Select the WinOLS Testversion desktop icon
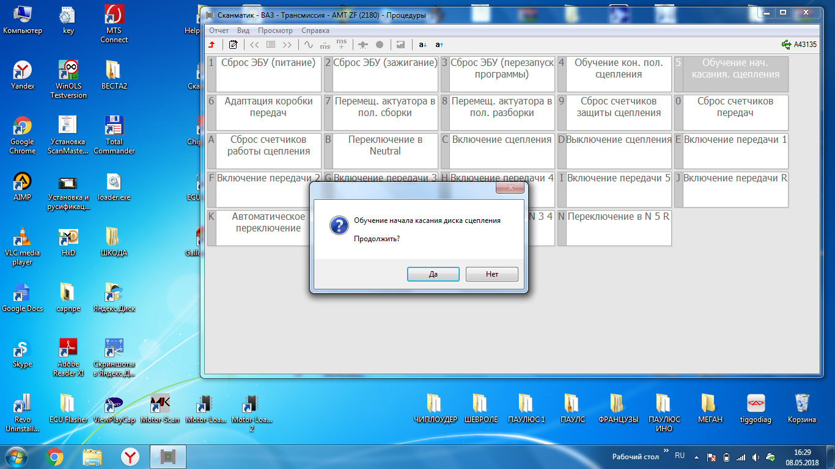This screenshot has height=469, width=835. click(68, 79)
